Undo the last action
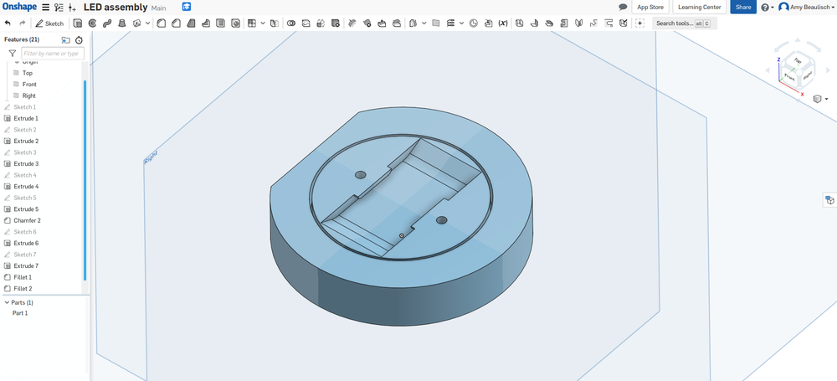This screenshot has height=381, width=837. pos(8,23)
